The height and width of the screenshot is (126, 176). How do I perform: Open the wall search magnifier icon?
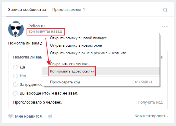click(x=165, y=10)
